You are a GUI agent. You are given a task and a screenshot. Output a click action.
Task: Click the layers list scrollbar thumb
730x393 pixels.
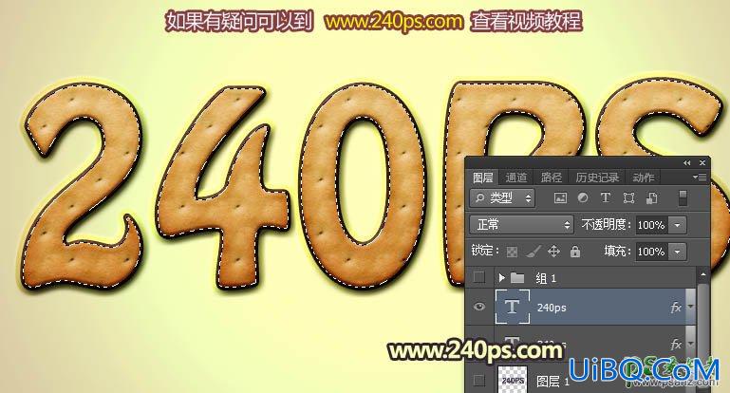point(702,317)
